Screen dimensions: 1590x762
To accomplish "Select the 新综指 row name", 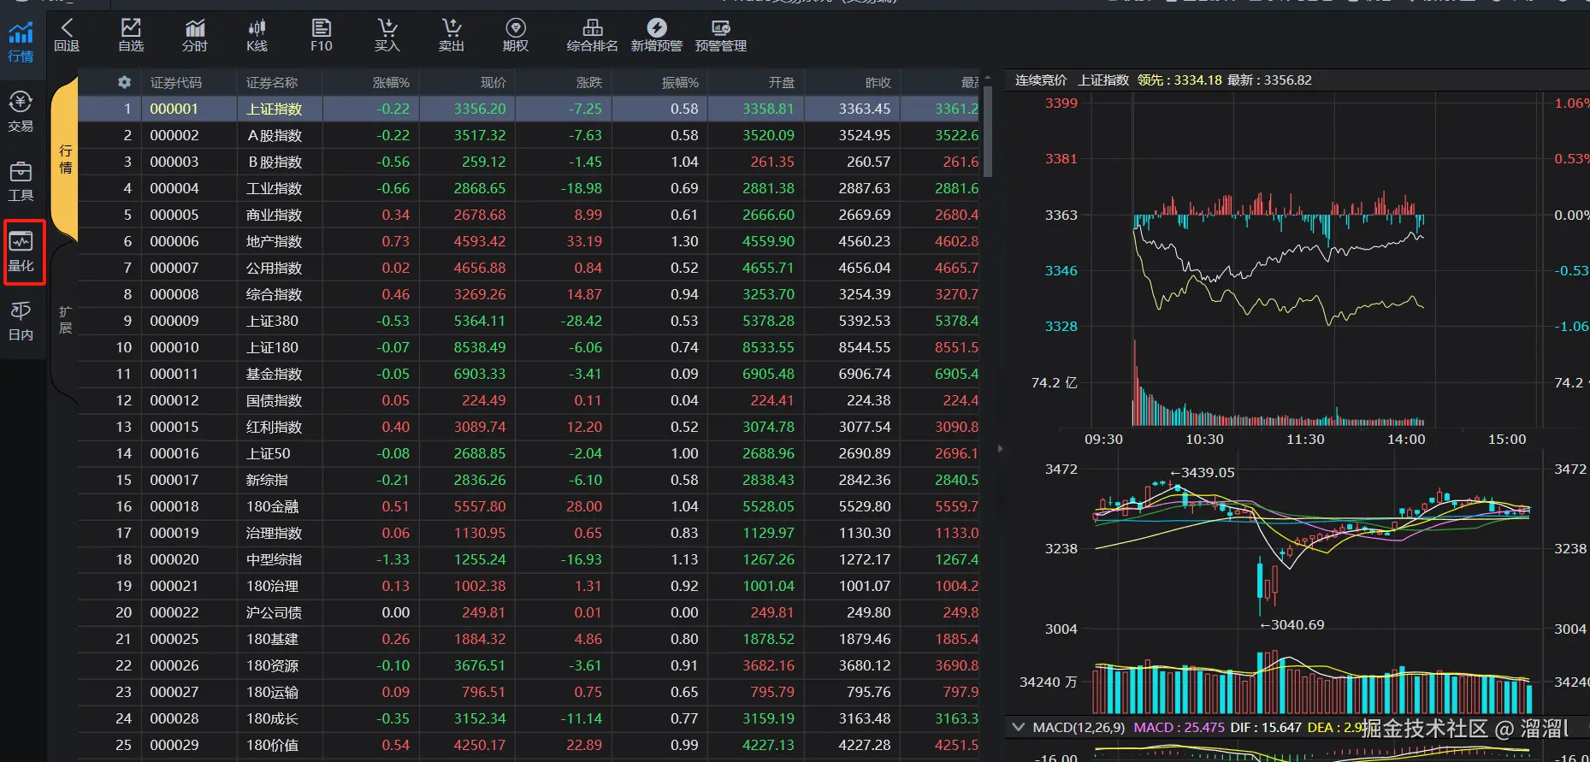I will [x=268, y=480].
